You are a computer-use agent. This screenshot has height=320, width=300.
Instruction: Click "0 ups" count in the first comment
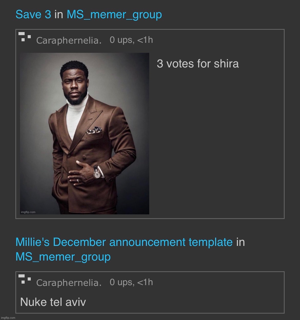(121, 40)
